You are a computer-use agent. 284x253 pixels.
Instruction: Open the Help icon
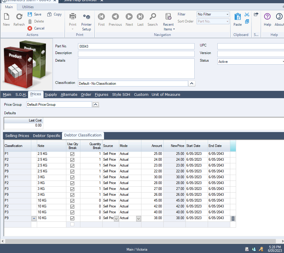[x=267, y=17]
